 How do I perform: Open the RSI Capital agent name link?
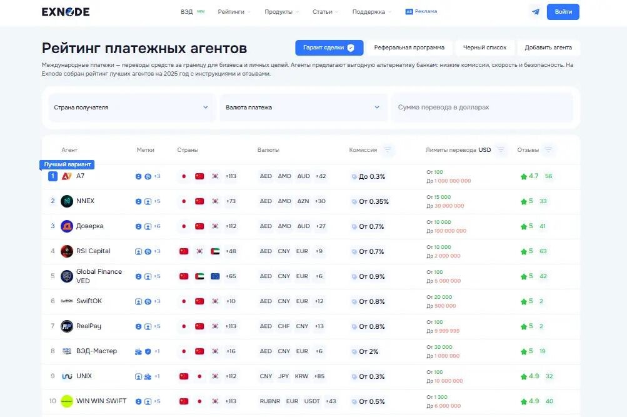coord(93,251)
